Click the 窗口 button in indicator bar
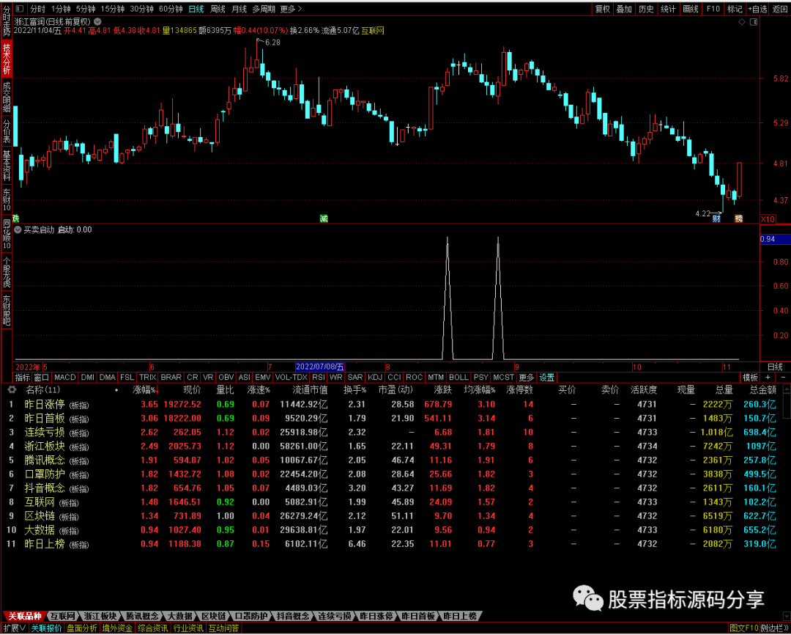Image resolution: width=791 pixels, height=635 pixels. (41, 378)
